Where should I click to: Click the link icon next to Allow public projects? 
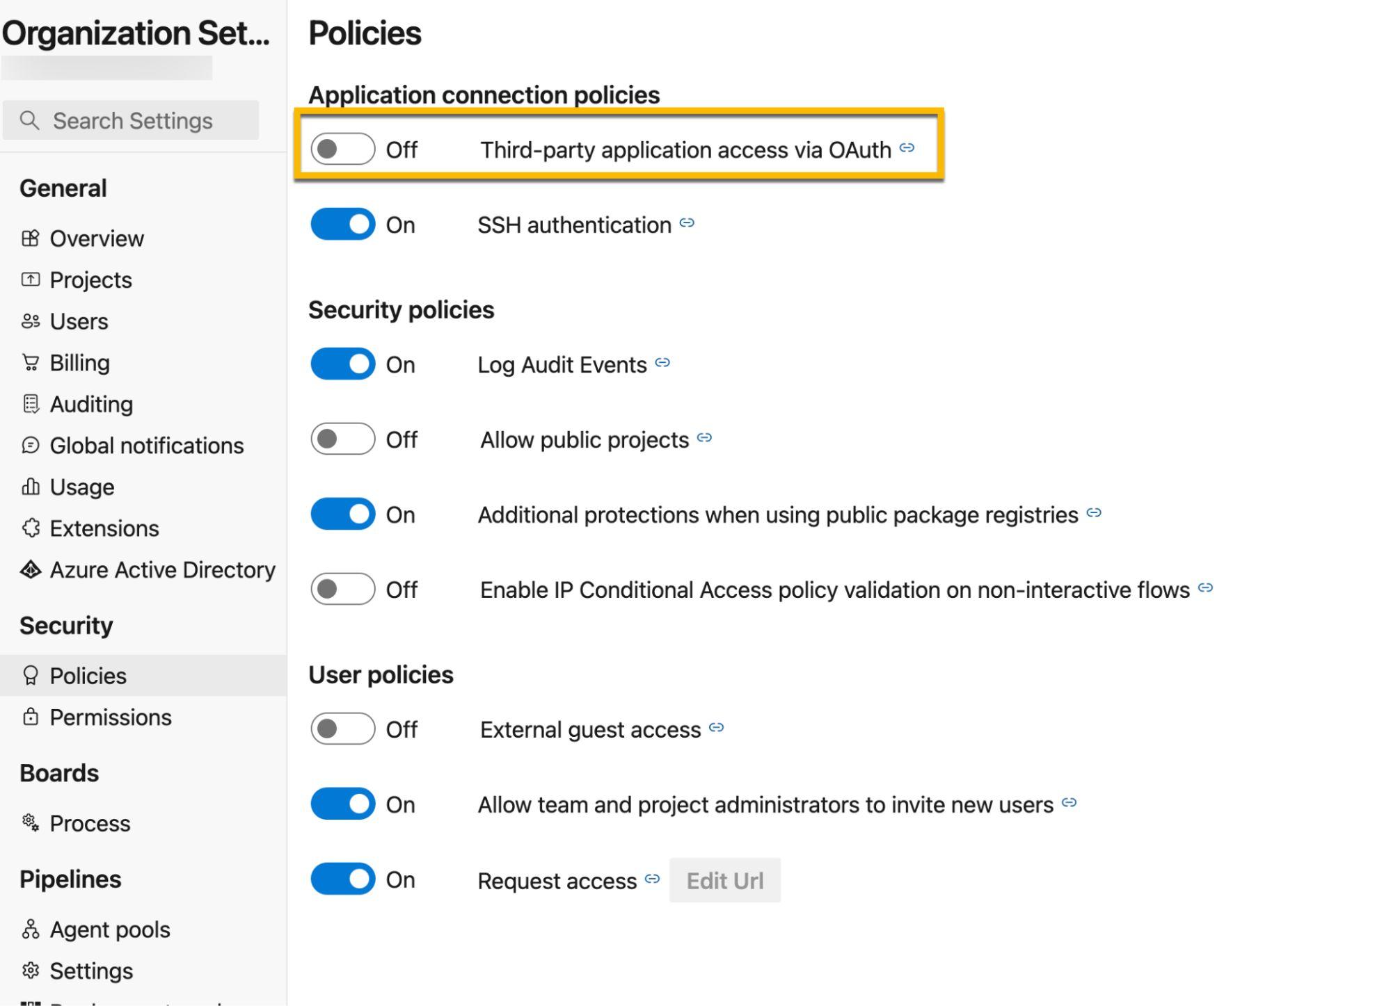coord(704,438)
